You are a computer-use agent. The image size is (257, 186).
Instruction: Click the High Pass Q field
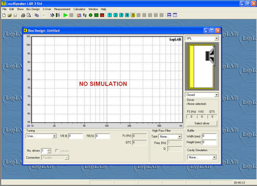point(175,149)
